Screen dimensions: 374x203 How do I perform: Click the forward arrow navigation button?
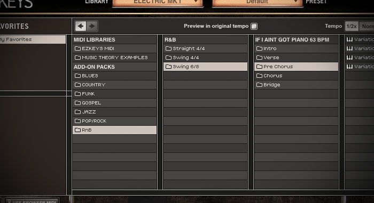coord(92,26)
